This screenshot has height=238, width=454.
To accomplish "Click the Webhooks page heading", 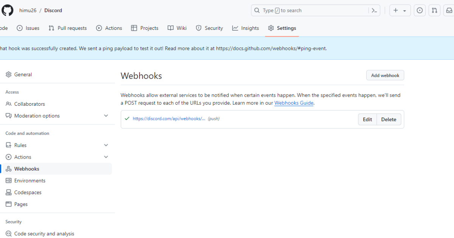I will point(141,76).
